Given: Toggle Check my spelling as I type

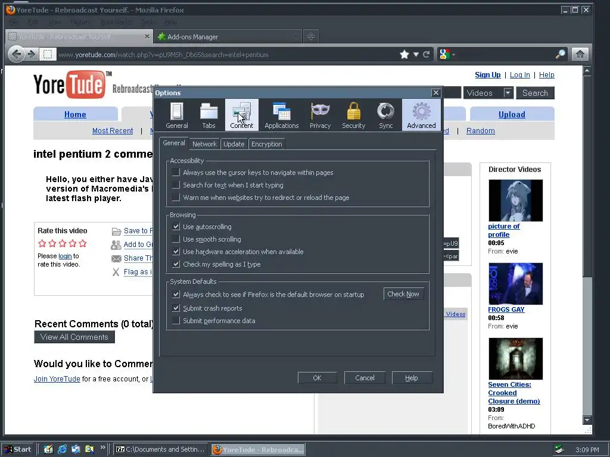Looking at the screenshot, I should click(x=176, y=264).
